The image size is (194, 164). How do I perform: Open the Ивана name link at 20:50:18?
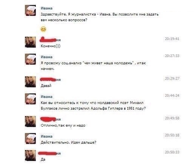pyautogui.click(x=46, y=136)
